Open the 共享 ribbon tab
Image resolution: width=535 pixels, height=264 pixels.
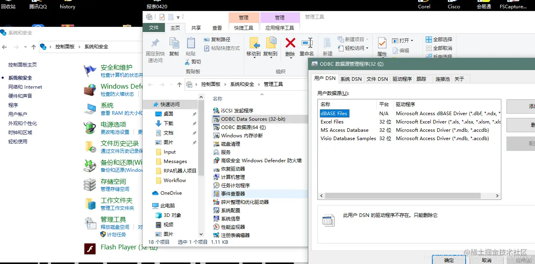[196, 28]
